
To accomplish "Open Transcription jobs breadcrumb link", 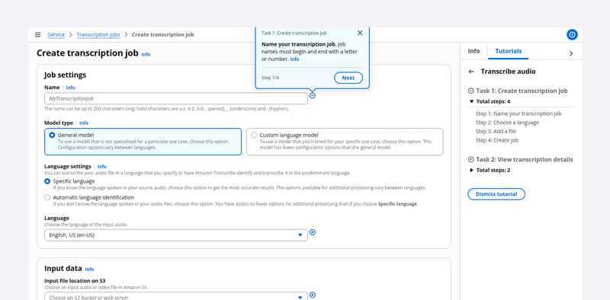I will tap(98, 34).
